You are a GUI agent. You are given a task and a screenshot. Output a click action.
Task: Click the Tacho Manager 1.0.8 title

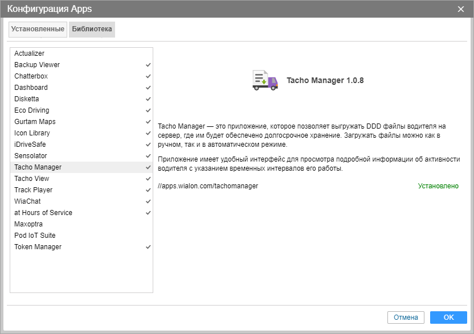pos(325,80)
